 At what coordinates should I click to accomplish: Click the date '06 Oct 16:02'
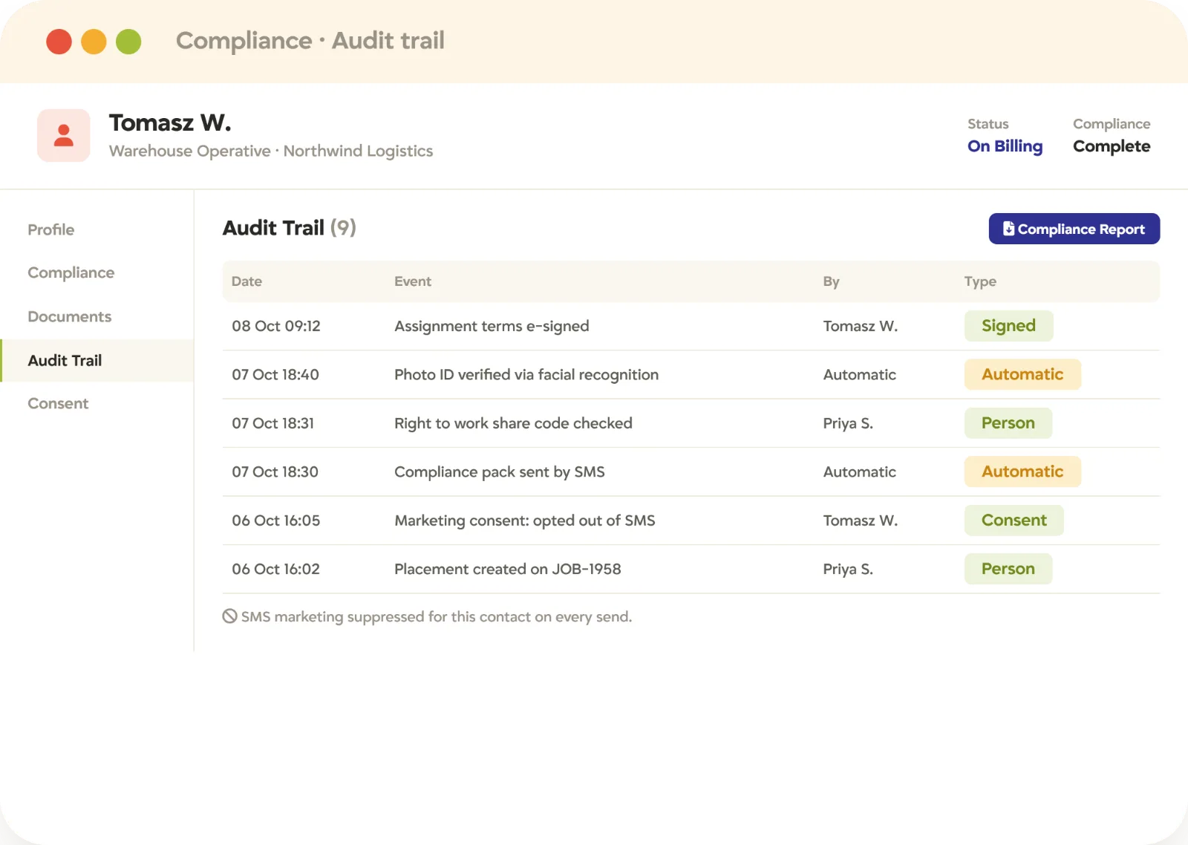(275, 569)
